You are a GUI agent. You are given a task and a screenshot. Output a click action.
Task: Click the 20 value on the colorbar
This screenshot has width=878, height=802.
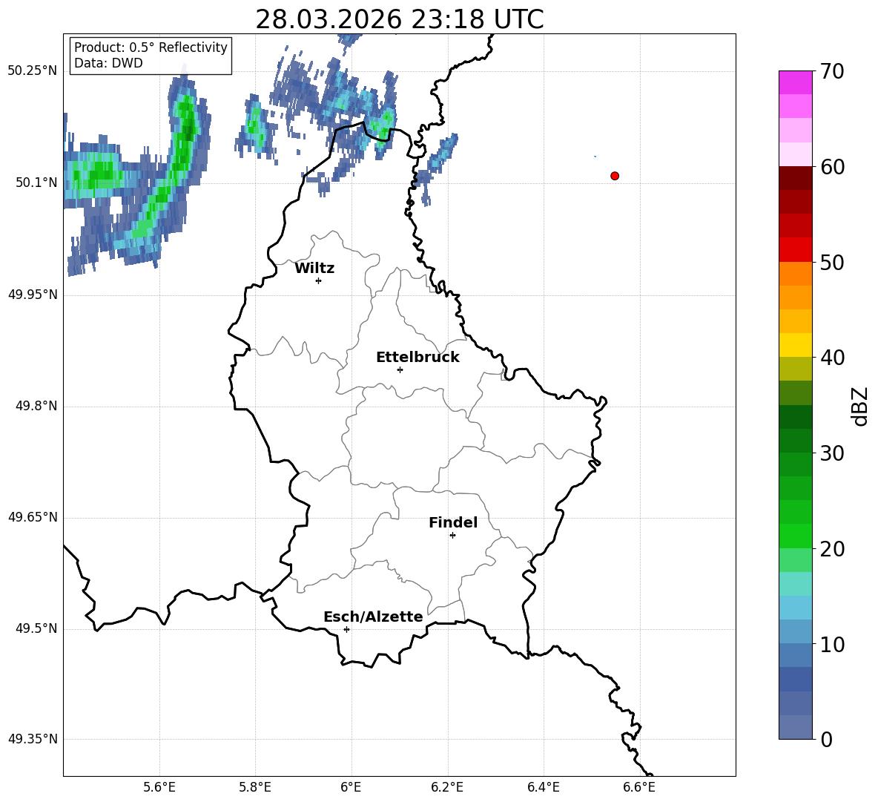pos(832,549)
